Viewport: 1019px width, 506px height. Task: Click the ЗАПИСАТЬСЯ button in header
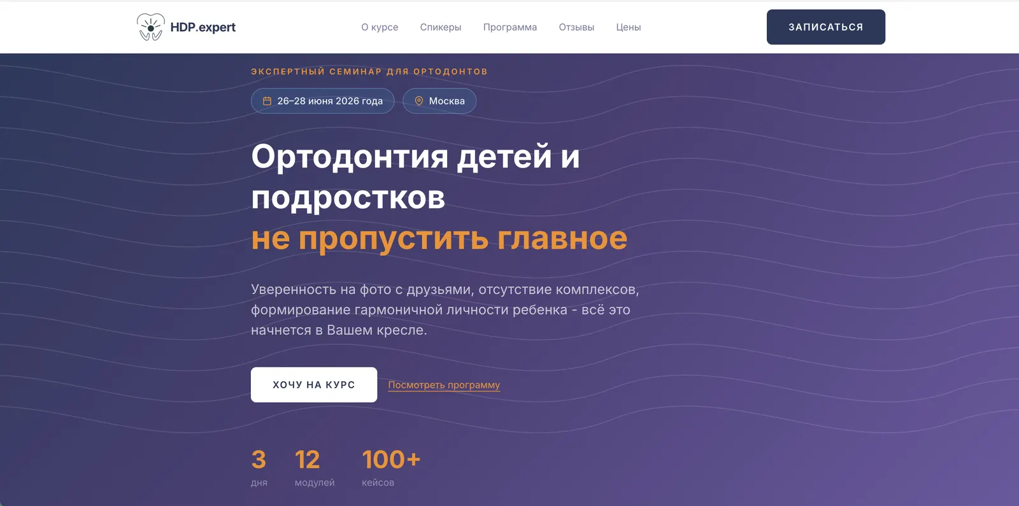point(826,27)
